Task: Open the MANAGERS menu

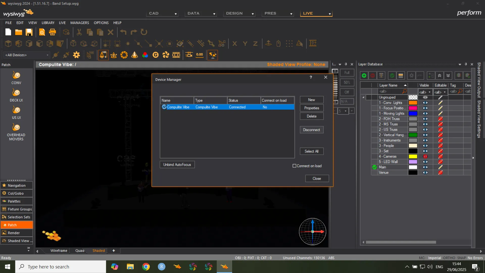Action: click(80, 23)
